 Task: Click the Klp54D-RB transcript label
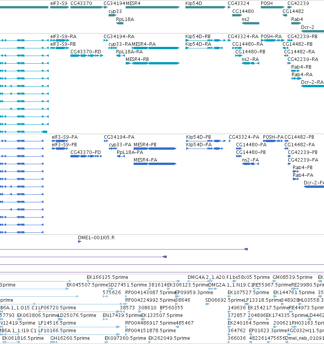click(198, 37)
